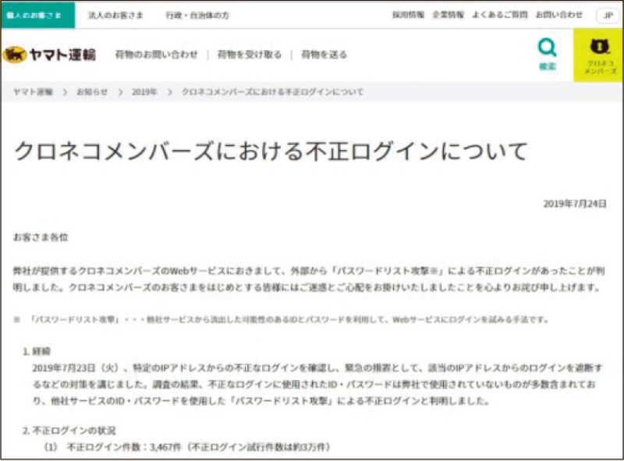Select the 個人のお客さま tab
This screenshot has width=624, height=461.
click(37, 15)
